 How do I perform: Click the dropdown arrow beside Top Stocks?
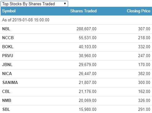(x=65, y=4)
